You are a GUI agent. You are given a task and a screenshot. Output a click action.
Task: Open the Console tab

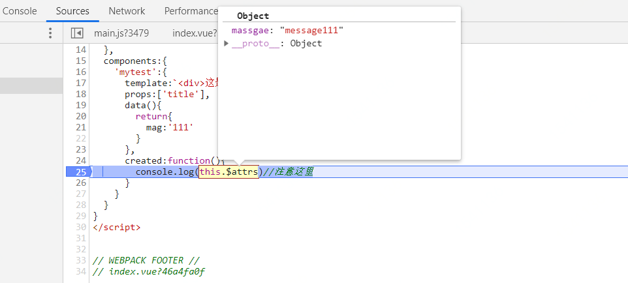pos(20,11)
